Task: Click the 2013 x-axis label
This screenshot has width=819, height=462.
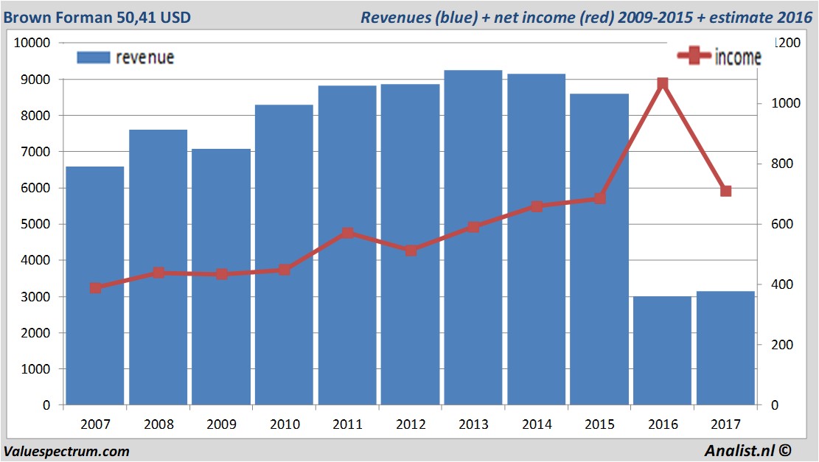Action: pyautogui.click(x=474, y=424)
